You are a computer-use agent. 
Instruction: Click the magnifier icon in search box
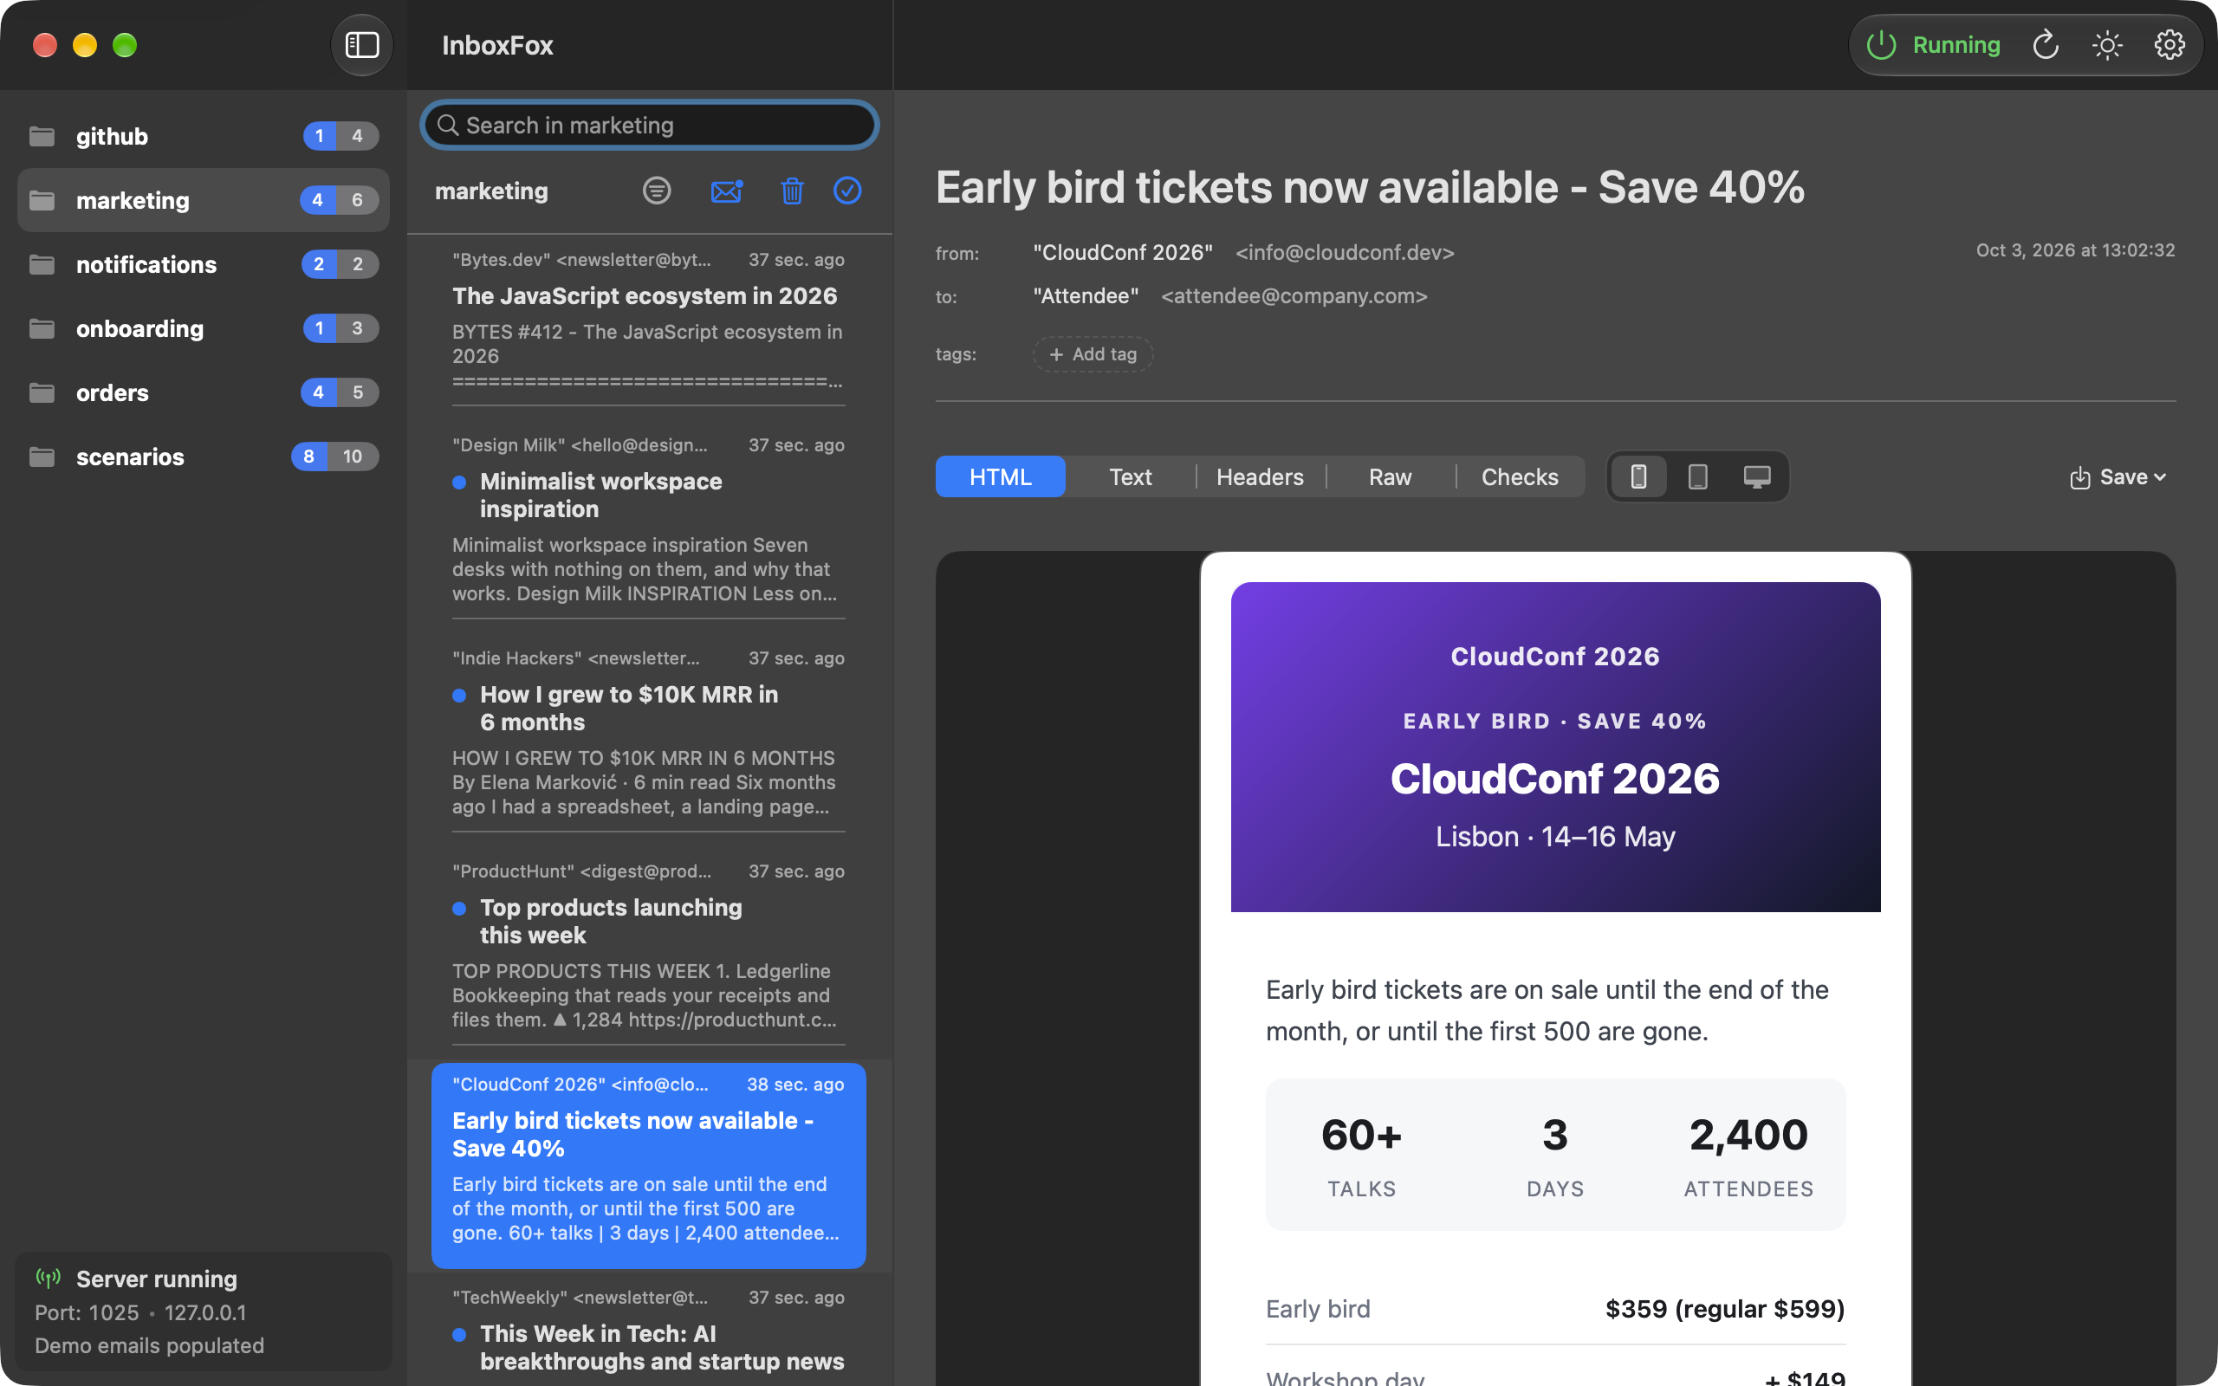point(447,125)
